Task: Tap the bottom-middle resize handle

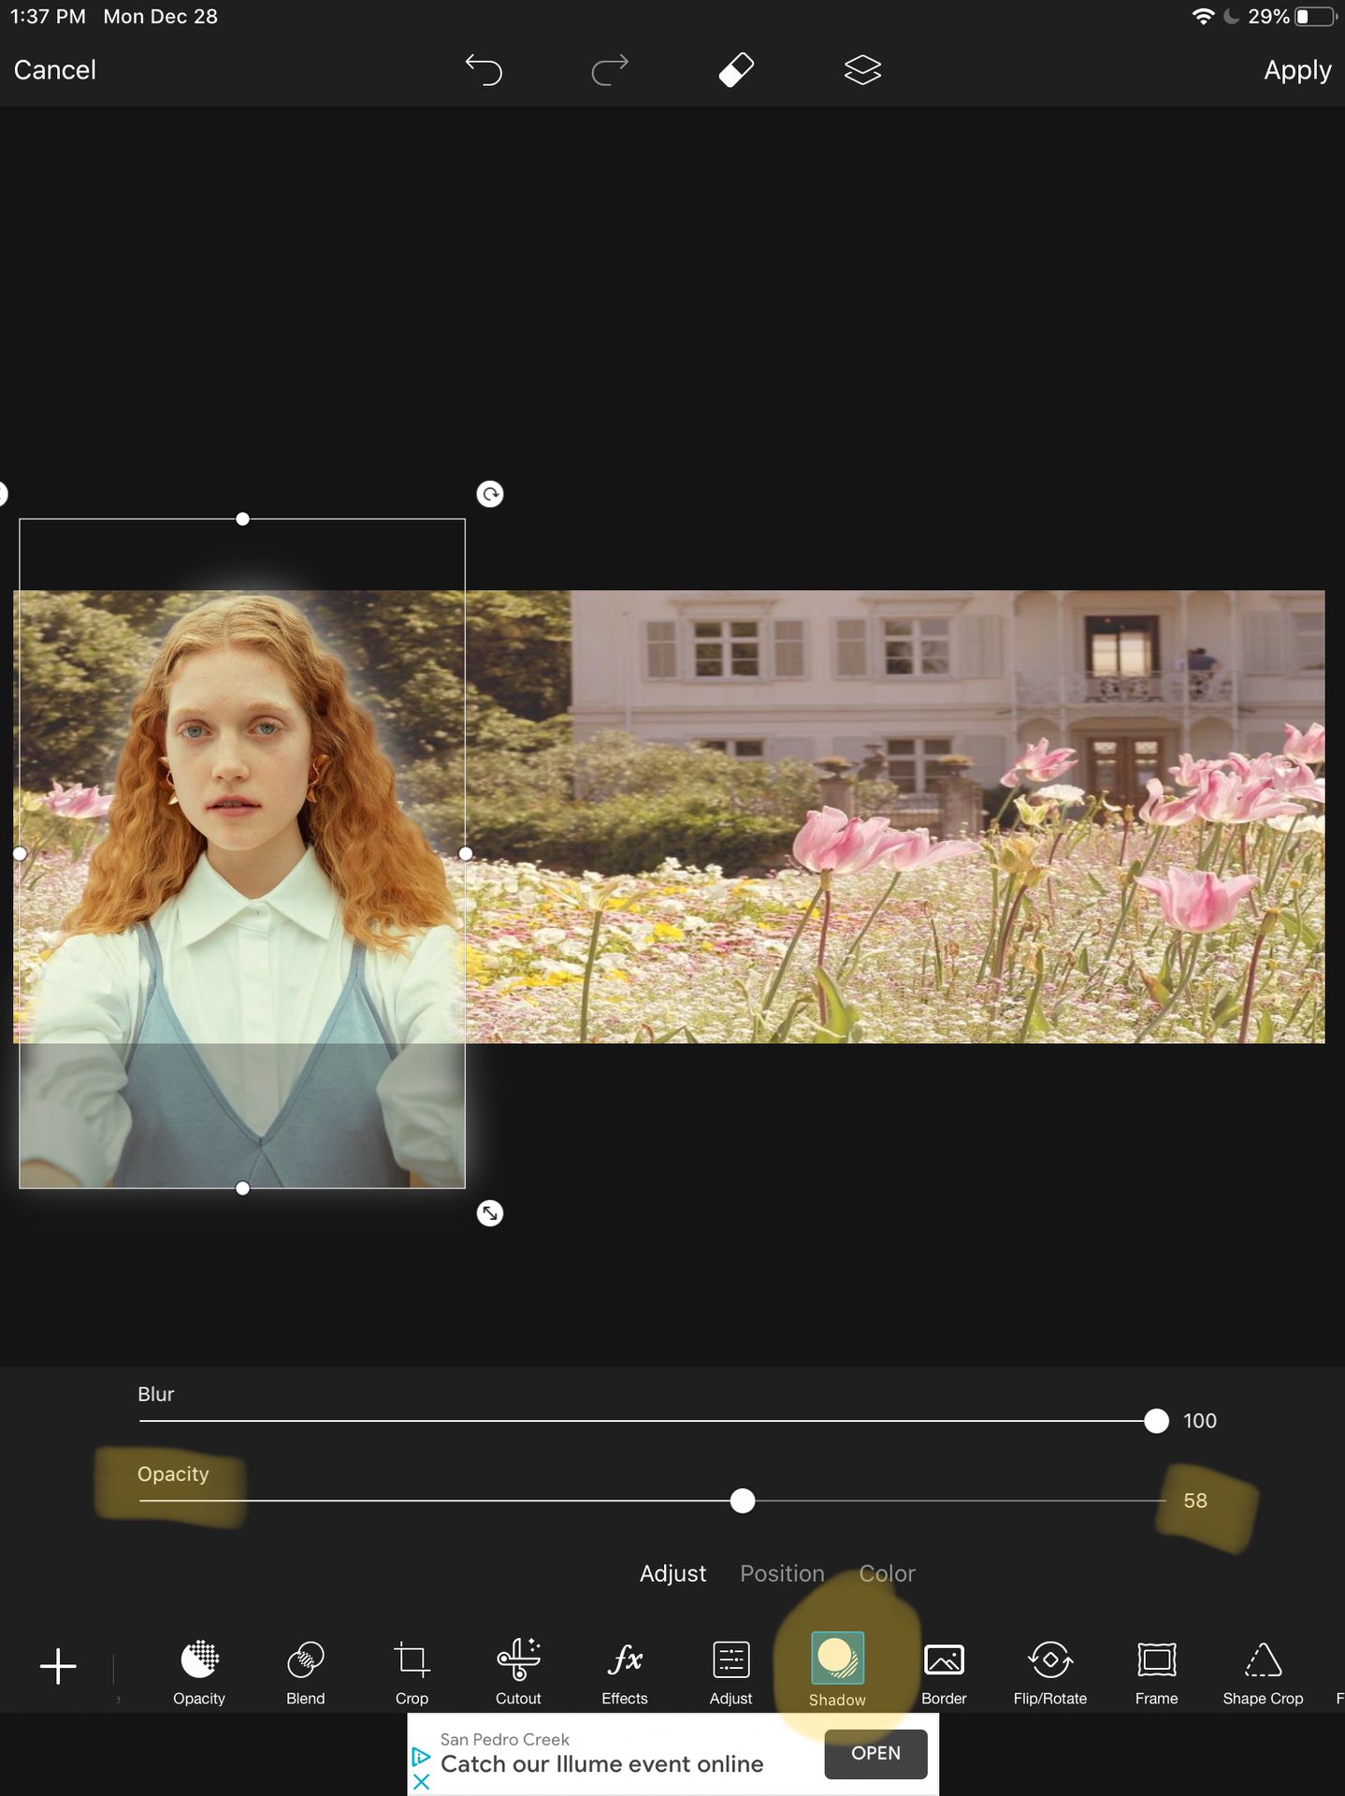Action: (242, 1188)
